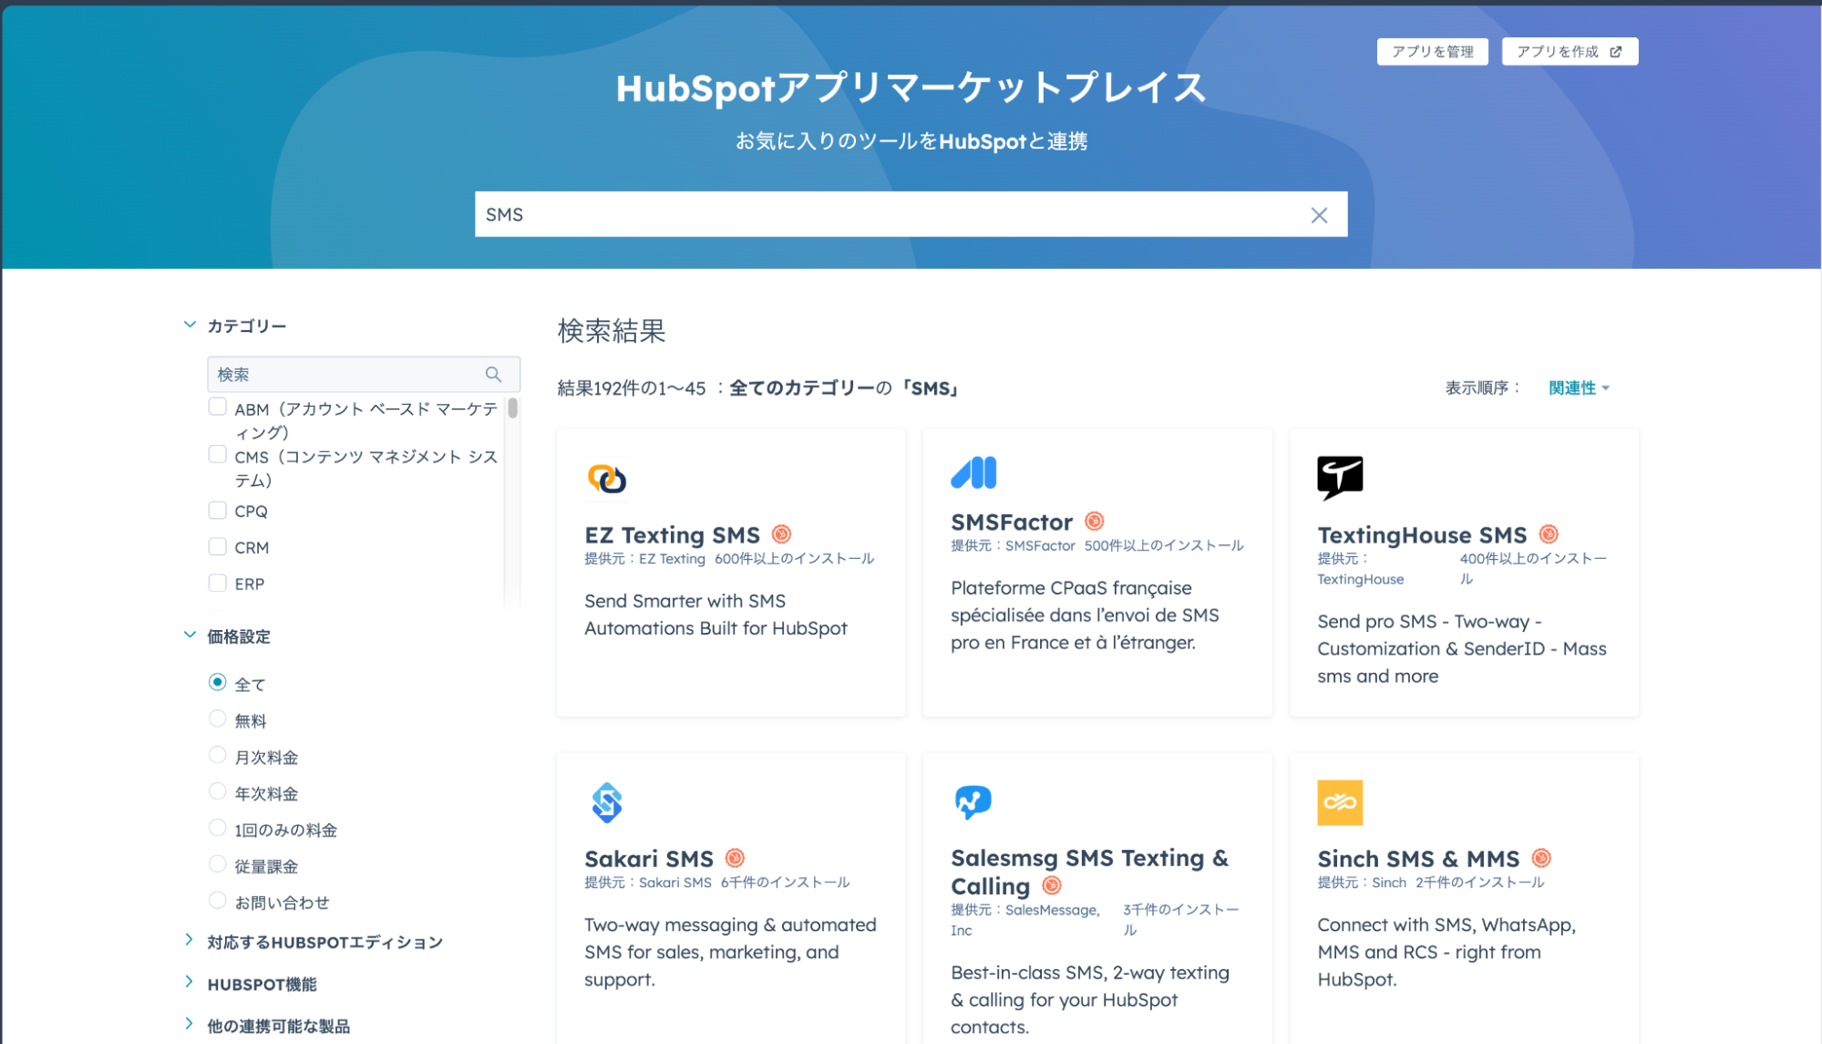This screenshot has width=1822, height=1044.
Task: Clear the SMS search field
Action: pos(1319,215)
